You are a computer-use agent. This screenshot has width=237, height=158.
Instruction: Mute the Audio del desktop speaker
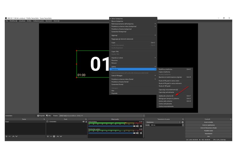pos(137,126)
